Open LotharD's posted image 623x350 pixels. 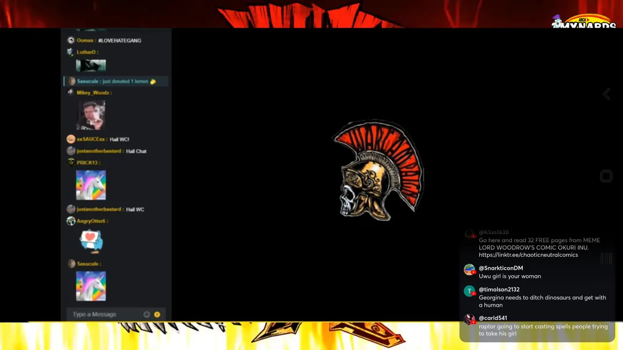coord(91,65)
